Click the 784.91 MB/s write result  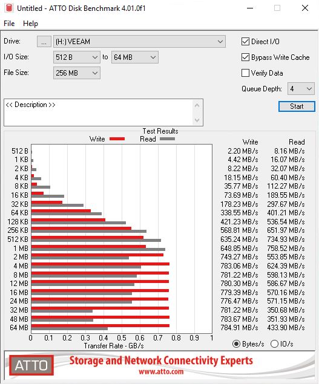coord(239,328)
